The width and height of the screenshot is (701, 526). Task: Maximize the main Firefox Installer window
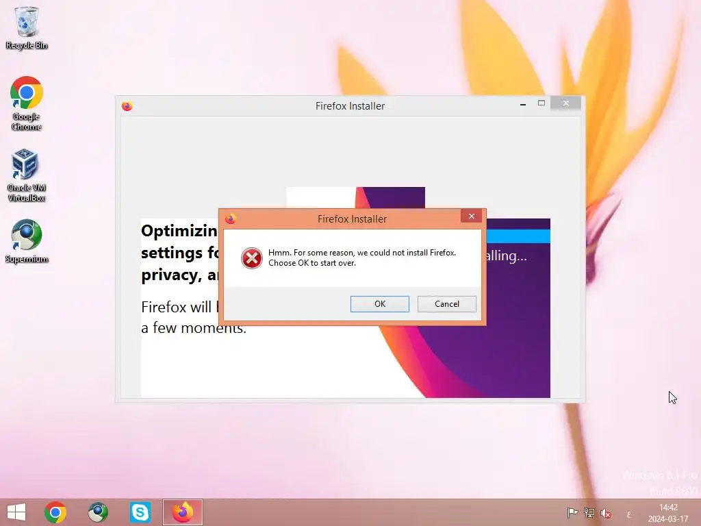click(541, 103)
